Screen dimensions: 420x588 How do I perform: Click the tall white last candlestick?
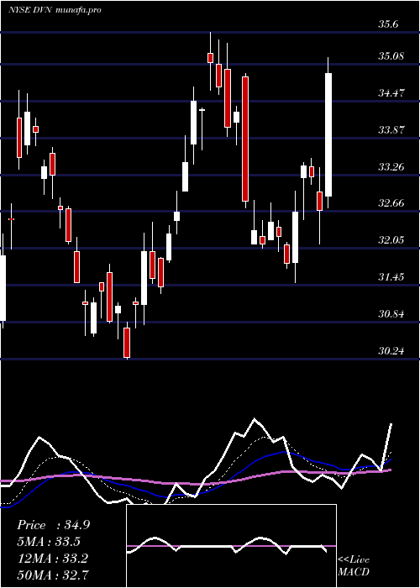click(x=328, y=134)
